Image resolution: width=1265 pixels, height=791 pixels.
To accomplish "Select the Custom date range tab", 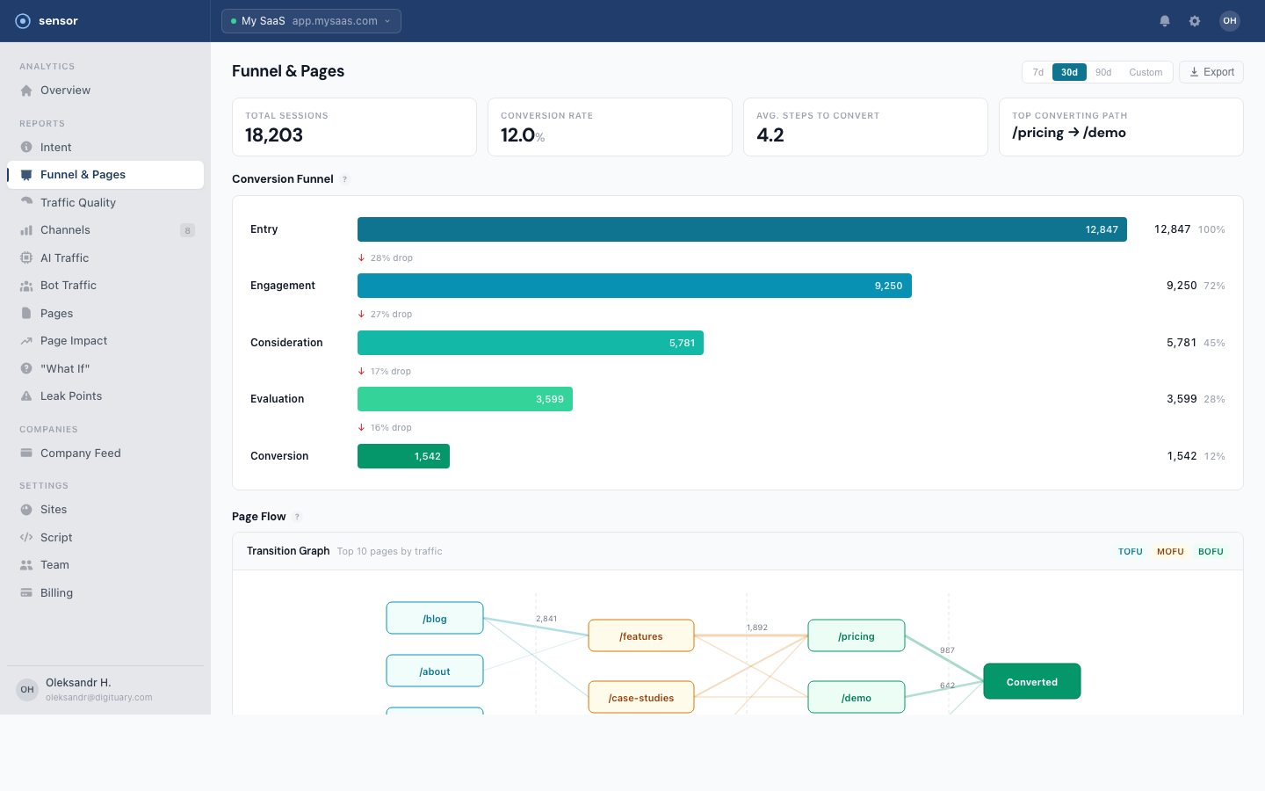I will point(1146,72).
